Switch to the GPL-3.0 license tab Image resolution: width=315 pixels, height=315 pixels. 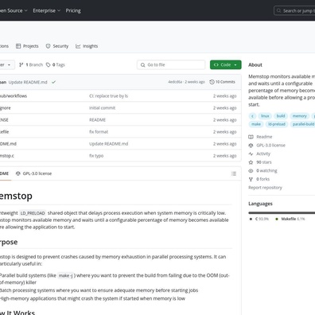[33, 173]
